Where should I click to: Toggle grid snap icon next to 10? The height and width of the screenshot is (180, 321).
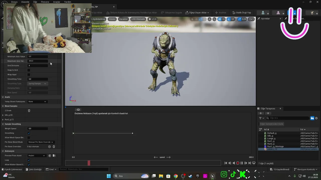click(x=219, y=19)
